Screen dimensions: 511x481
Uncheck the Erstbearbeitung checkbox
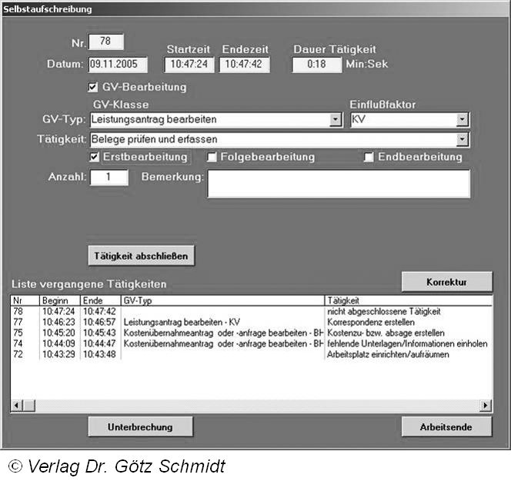click(95, 157)
